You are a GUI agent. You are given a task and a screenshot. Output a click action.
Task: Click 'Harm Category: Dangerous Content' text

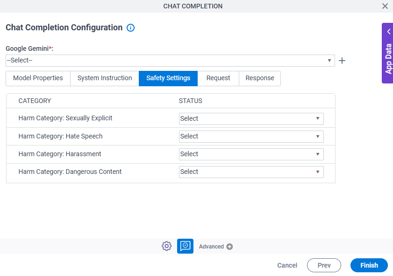coord(70,172)
